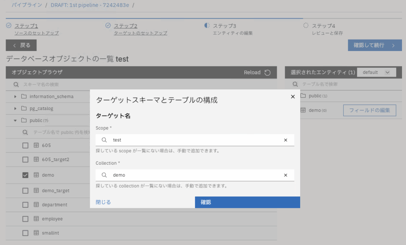Uncheck the demo table checkbox

click(25, 175)
